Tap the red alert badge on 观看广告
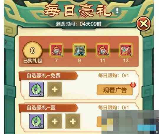 [133, 85]
